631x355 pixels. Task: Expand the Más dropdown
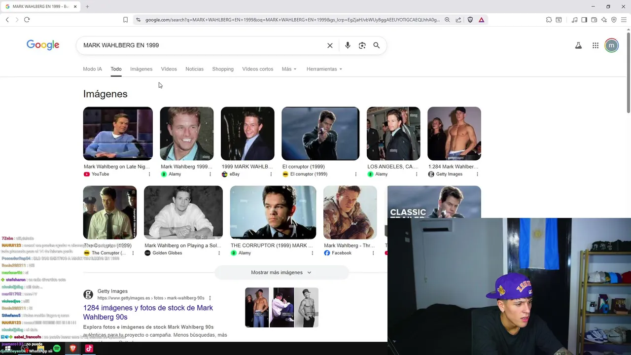point(289,69)
